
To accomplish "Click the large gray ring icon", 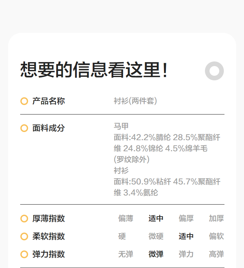I will click(x=214, y=71).
